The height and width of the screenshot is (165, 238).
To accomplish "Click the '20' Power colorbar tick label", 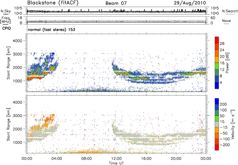I will pyautogui.click(x=222, y=57).
